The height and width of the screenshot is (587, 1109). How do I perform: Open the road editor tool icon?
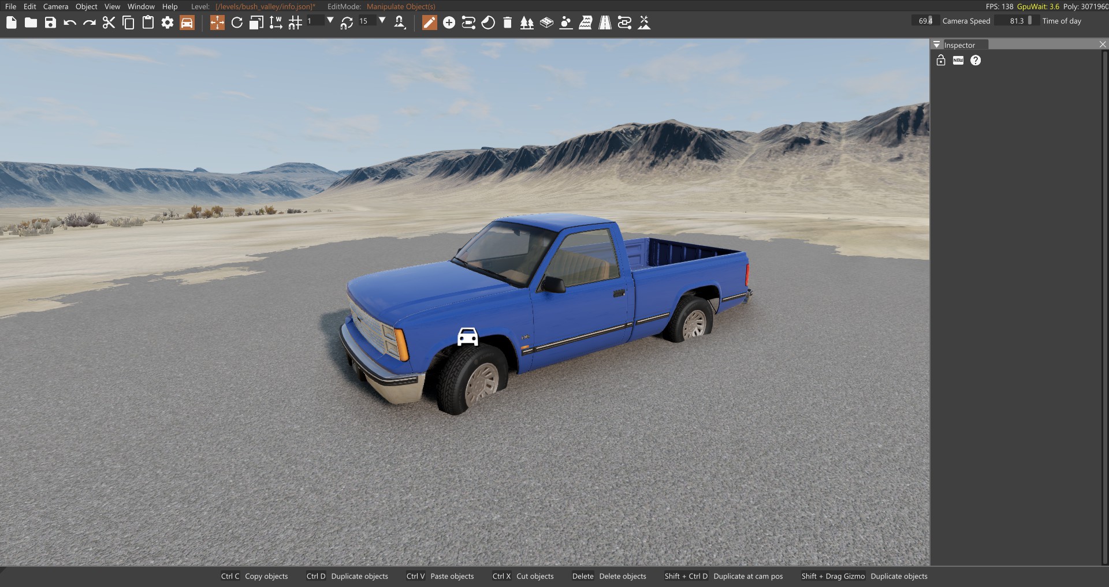(x=605, y=23)
